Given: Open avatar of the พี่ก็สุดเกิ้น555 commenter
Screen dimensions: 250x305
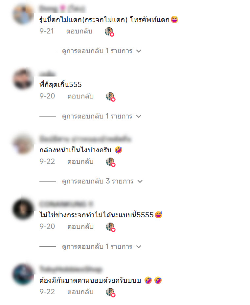Looking at the screenshot, I should click(23, 79).
